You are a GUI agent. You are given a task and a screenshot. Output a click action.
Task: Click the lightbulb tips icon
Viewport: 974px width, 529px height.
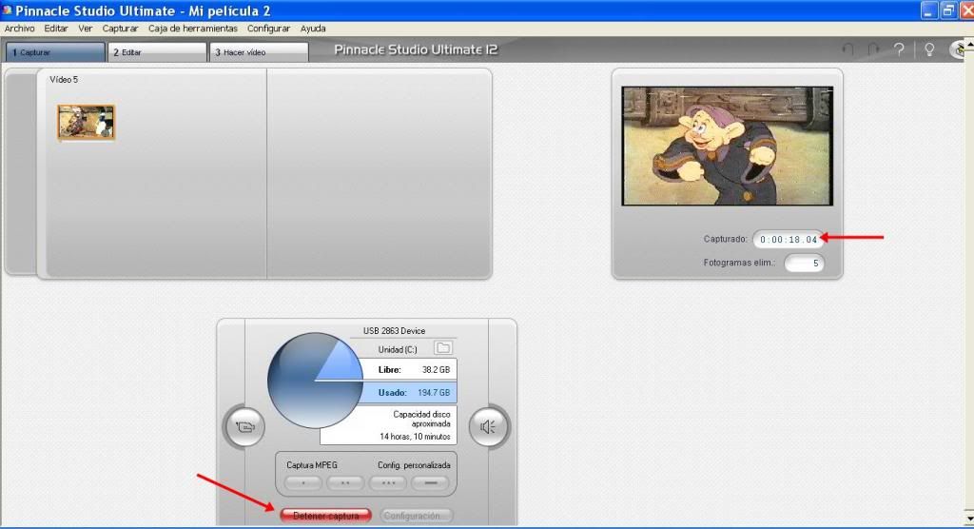tap(929, 49)
